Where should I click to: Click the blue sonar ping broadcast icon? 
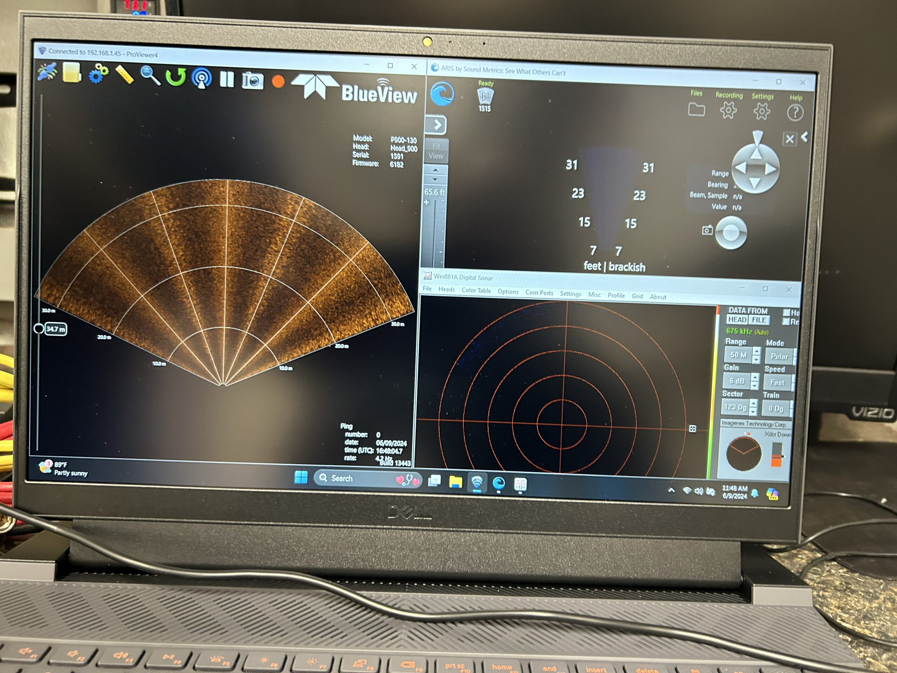coord(201,78)
